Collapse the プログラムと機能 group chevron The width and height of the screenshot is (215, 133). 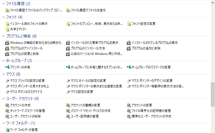pos(4,36)
